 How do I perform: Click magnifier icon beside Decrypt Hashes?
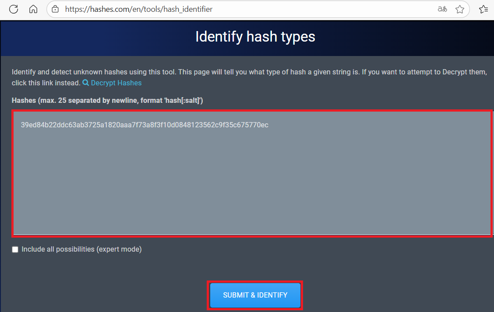86,83
